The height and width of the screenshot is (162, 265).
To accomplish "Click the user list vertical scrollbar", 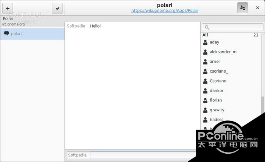I will tap(263, 65).
